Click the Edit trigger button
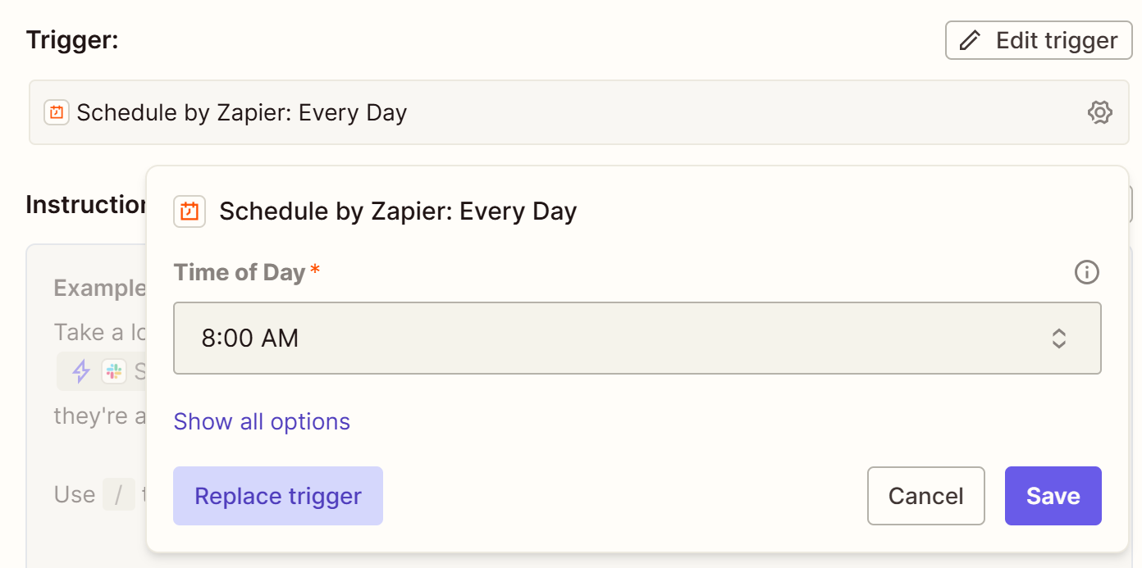 [x=1039, y=40]
